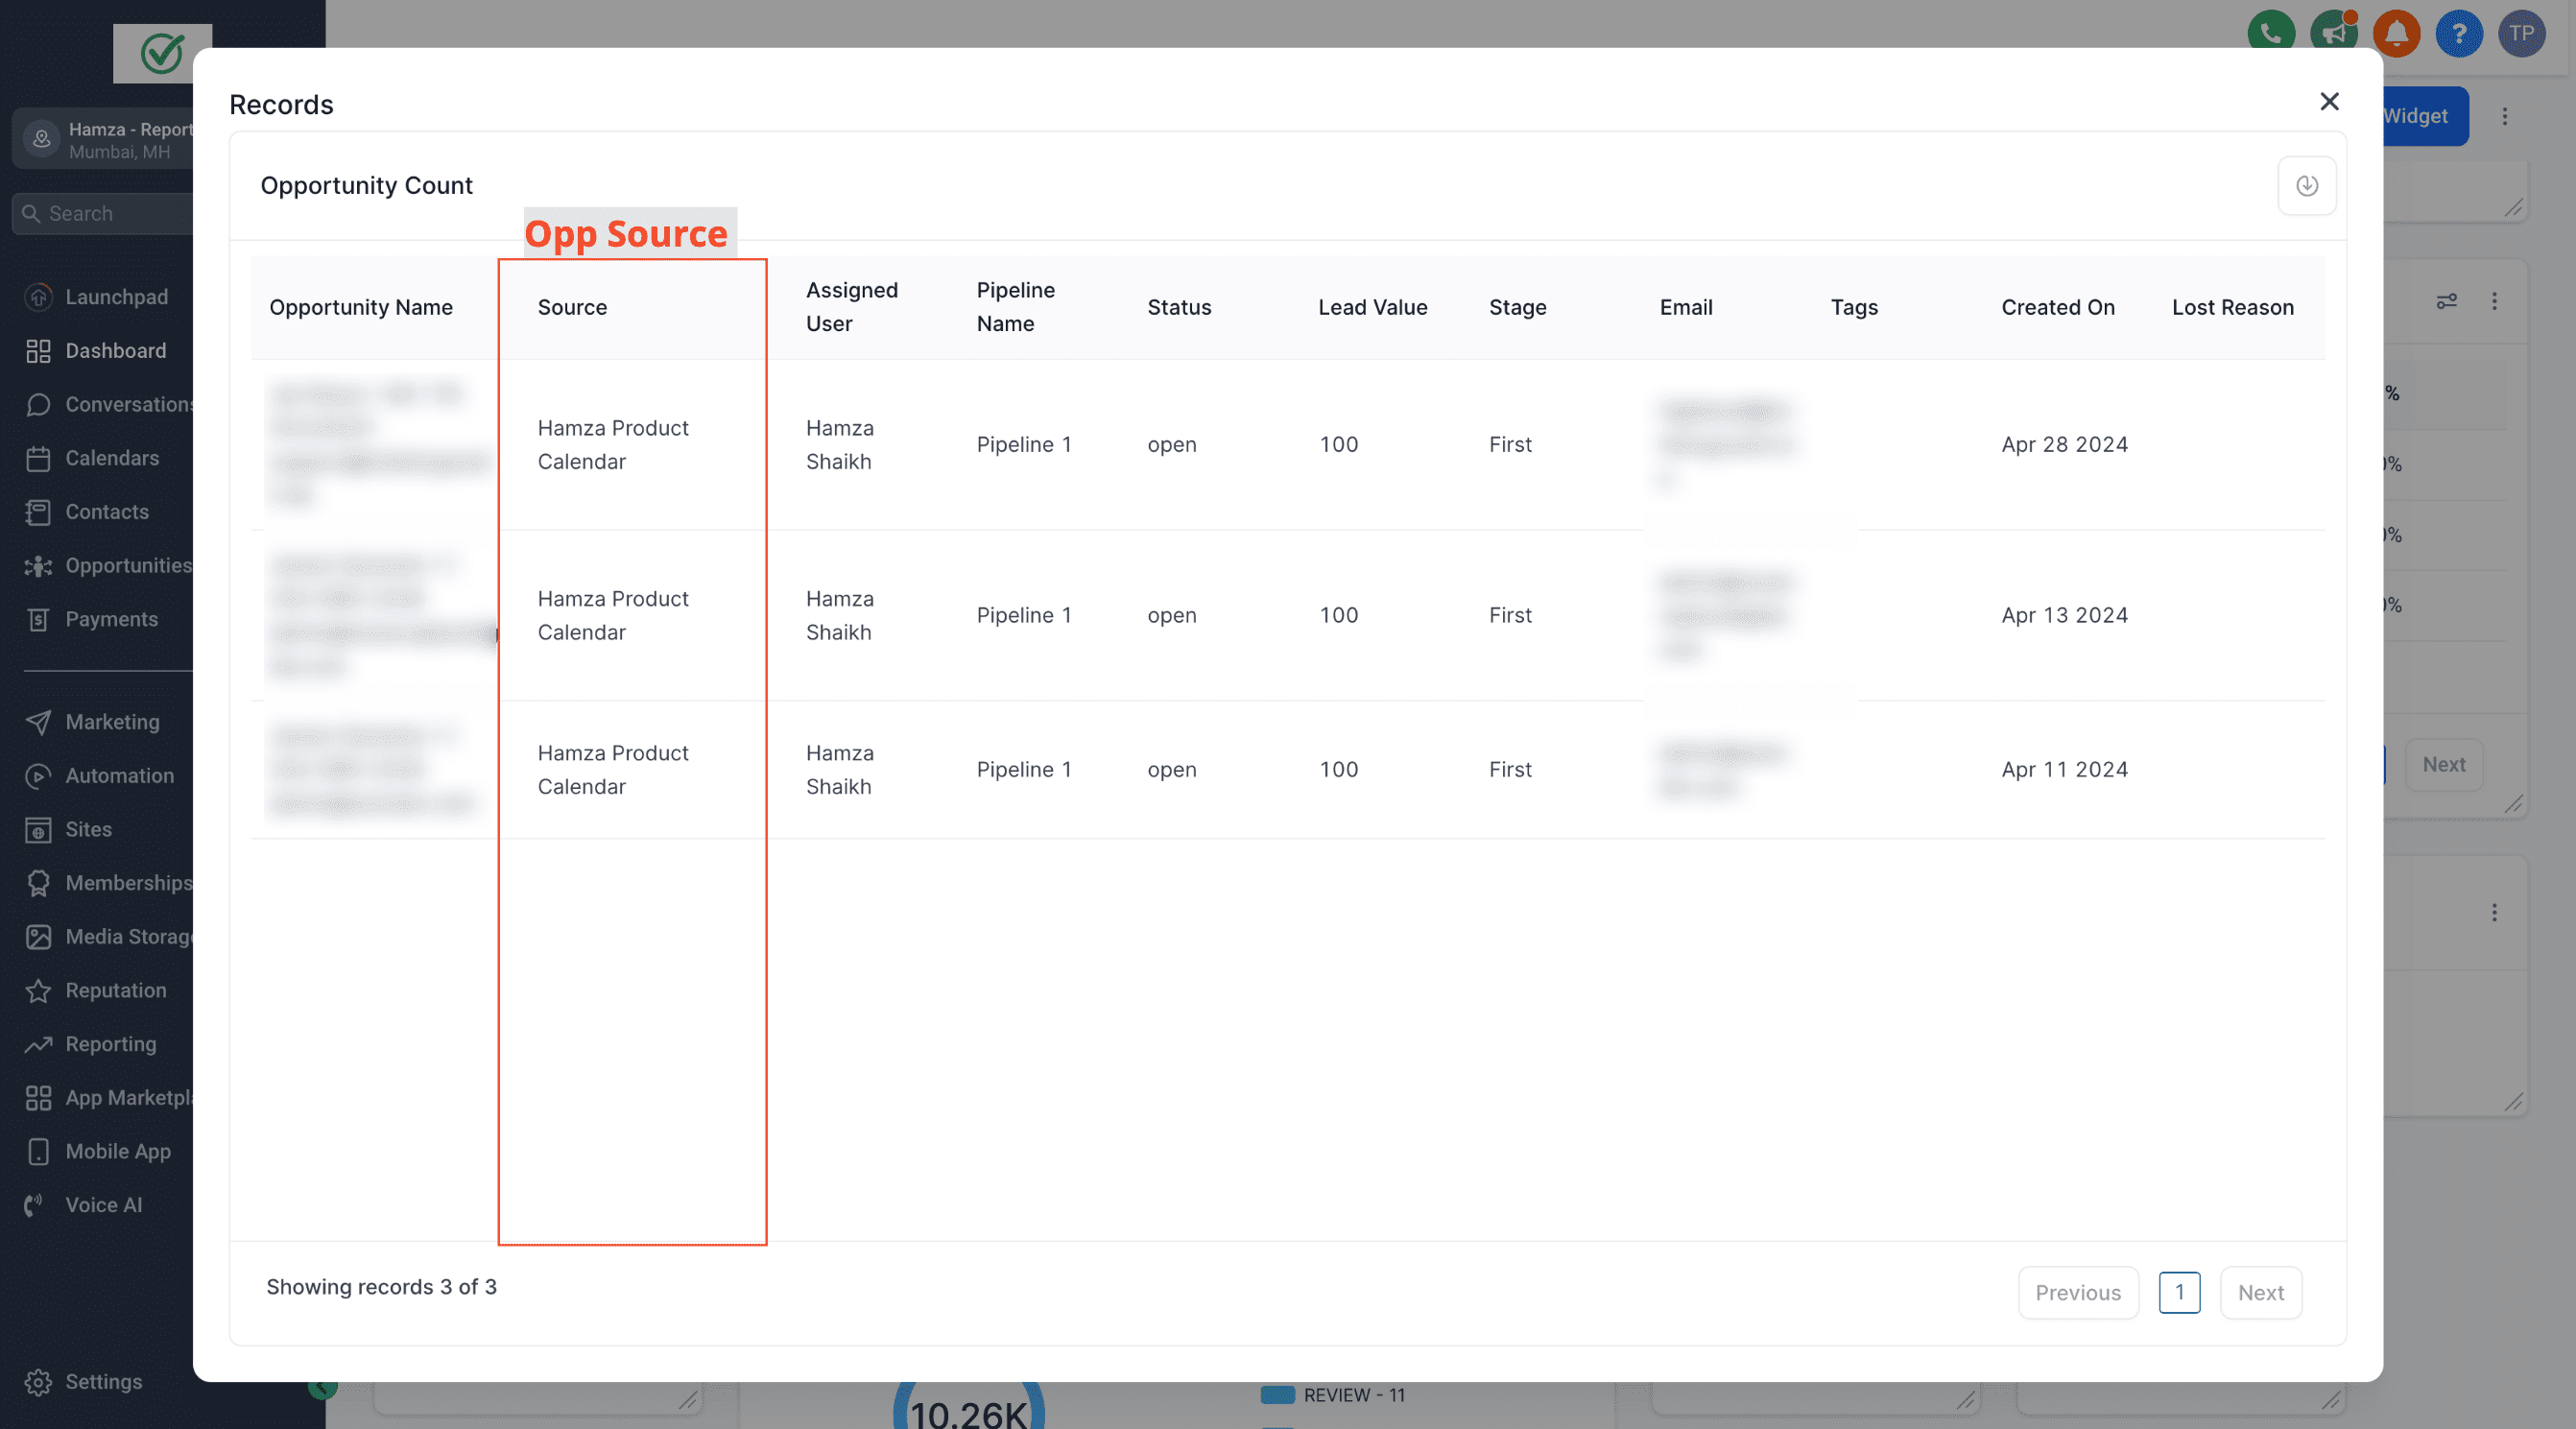Open the TP user avatar menu
This screenshot has width=2576, height=1429.
[2521, 33]
